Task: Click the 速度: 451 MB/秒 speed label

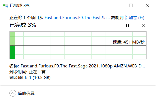Action: pyautogui.click(x=129, y=42)
